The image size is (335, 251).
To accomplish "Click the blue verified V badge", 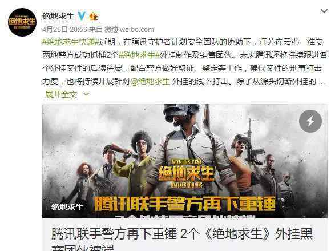I will click(x=82, y=16).
